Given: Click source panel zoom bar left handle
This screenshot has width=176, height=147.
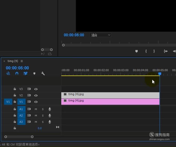Looking at the screenshot, I should coord(42,49).
